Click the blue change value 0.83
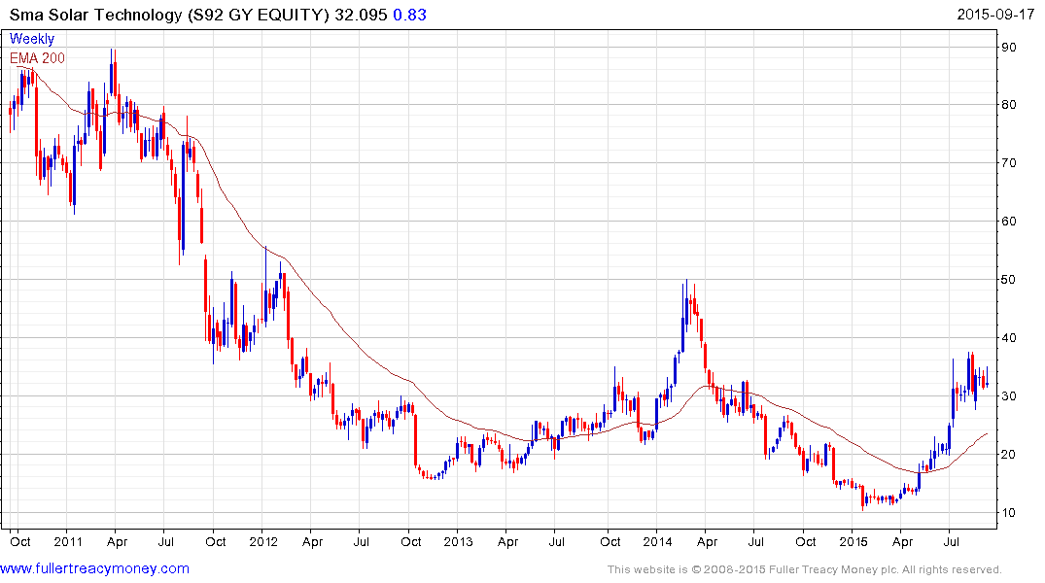Screen dimensions: 1045x583 point(410,15)
